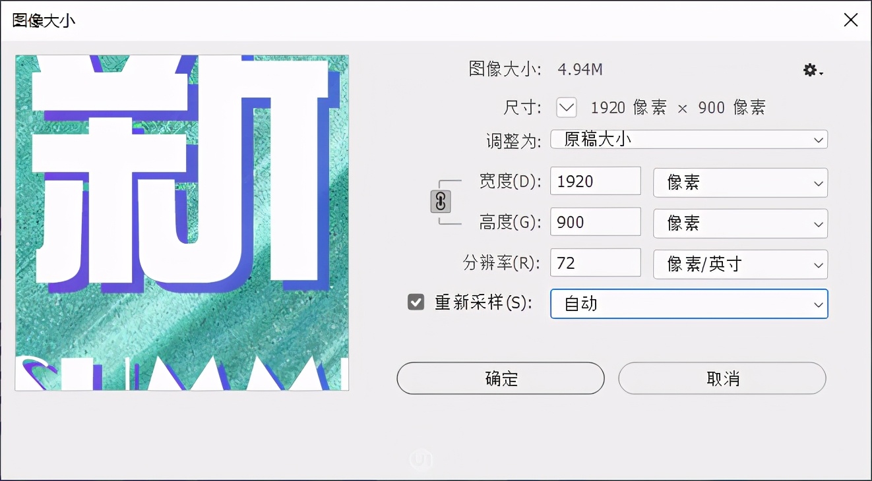Open the 像素/英寸 resolution unit dropdown

pyautogui.click(x=740, y=264)
